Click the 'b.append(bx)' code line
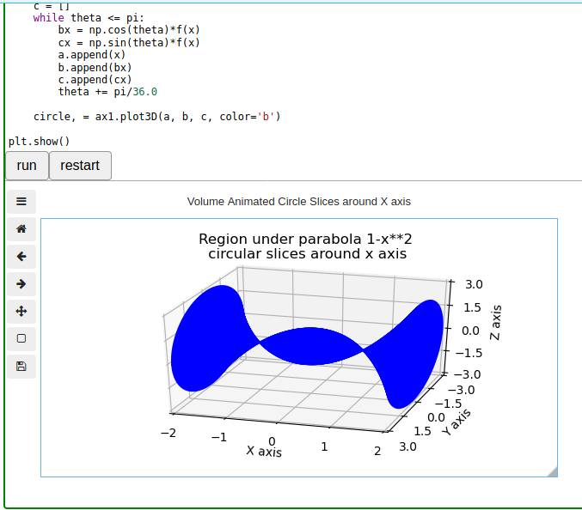The width and height of the screenshot is (582, 510). pyautogui.click(x=95, y=68)
